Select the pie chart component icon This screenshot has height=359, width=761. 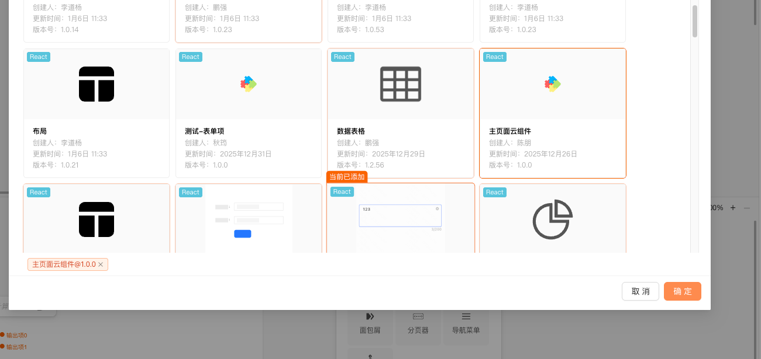553,219
